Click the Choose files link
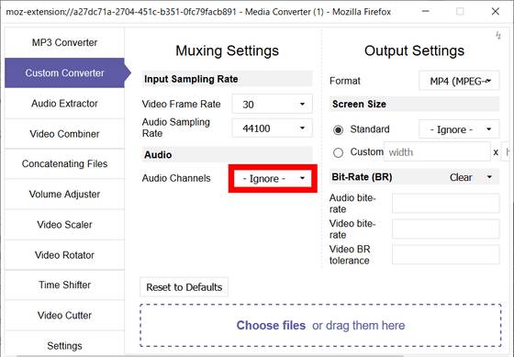 [x=271, y=325]
